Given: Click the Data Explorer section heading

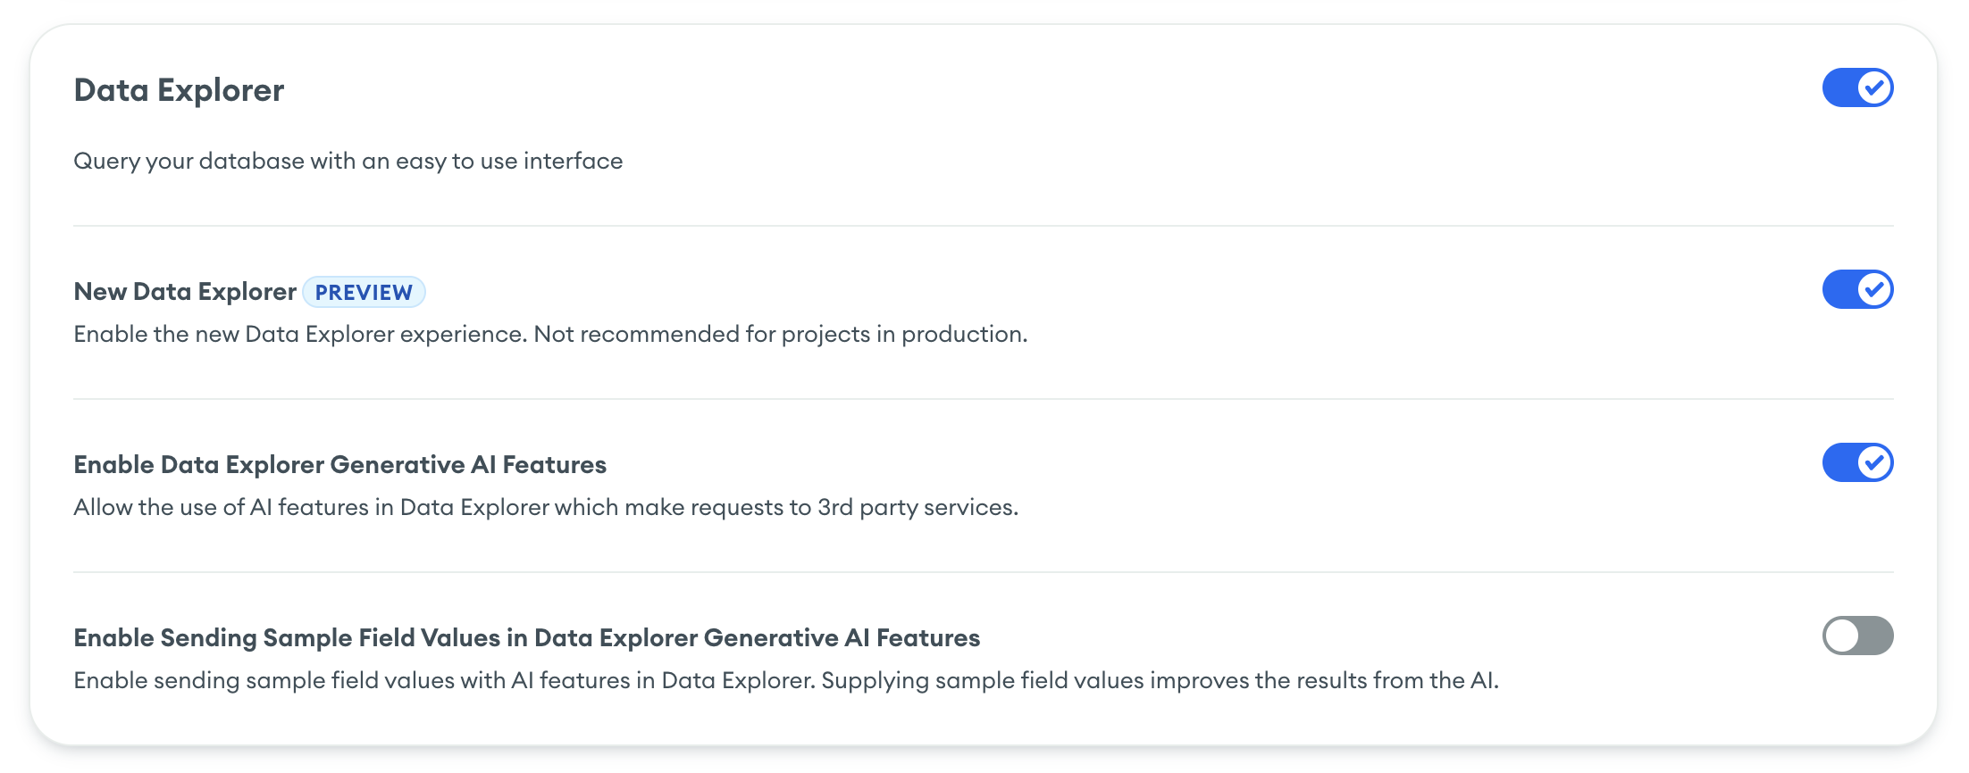Looking at the screenshot, I should coord(179,89).
